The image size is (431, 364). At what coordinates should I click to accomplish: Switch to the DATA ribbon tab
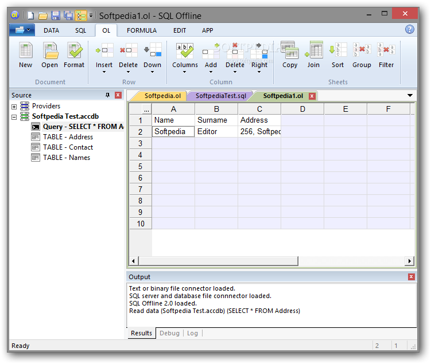[52, 30]
